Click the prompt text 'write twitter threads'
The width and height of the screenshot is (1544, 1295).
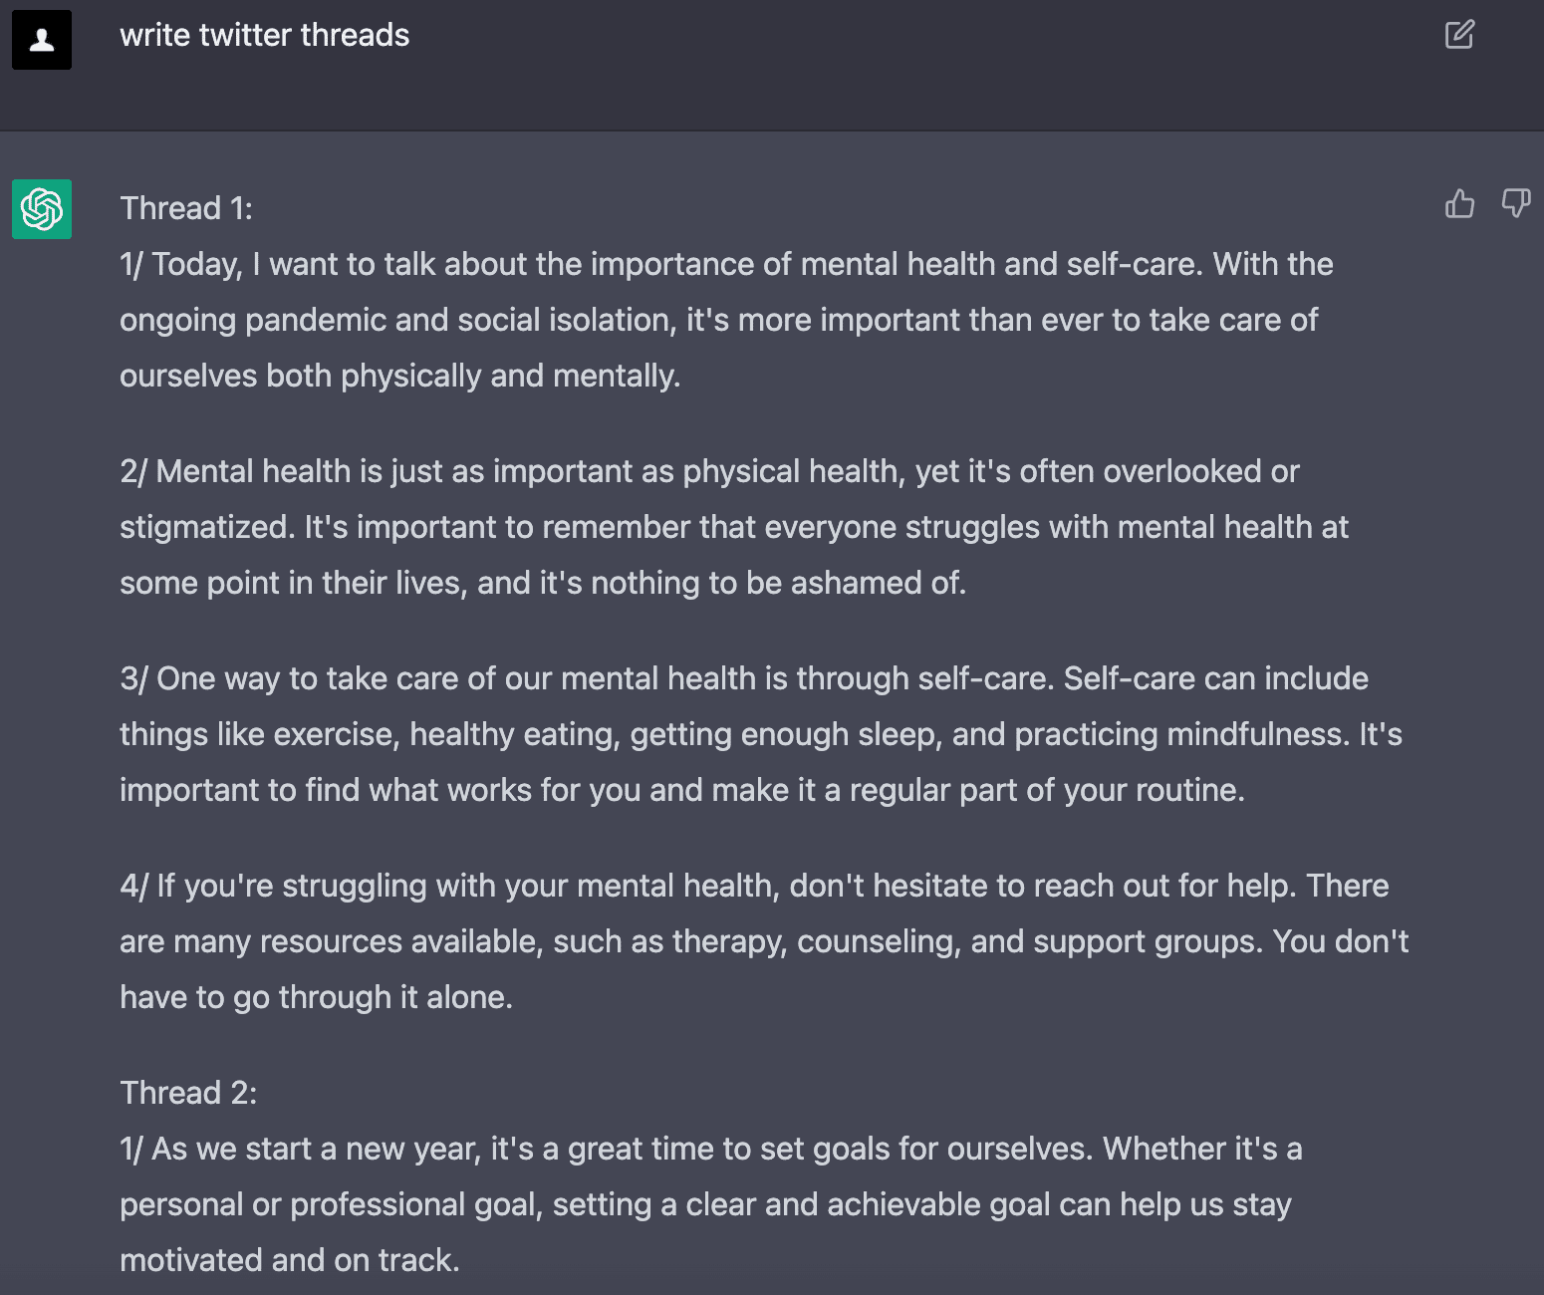pyautogui.click(x=264, y=35)
